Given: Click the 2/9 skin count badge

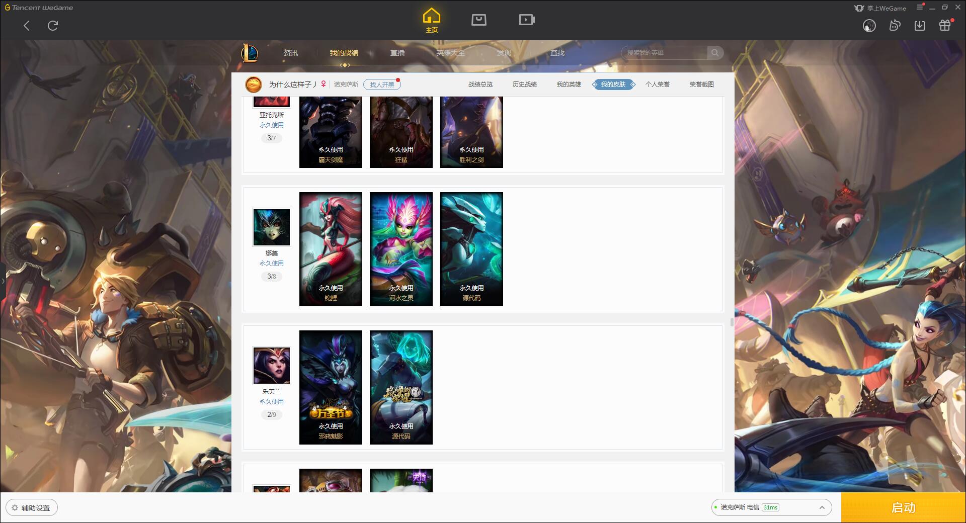Looking at the screenshot, I should (272, 415).
